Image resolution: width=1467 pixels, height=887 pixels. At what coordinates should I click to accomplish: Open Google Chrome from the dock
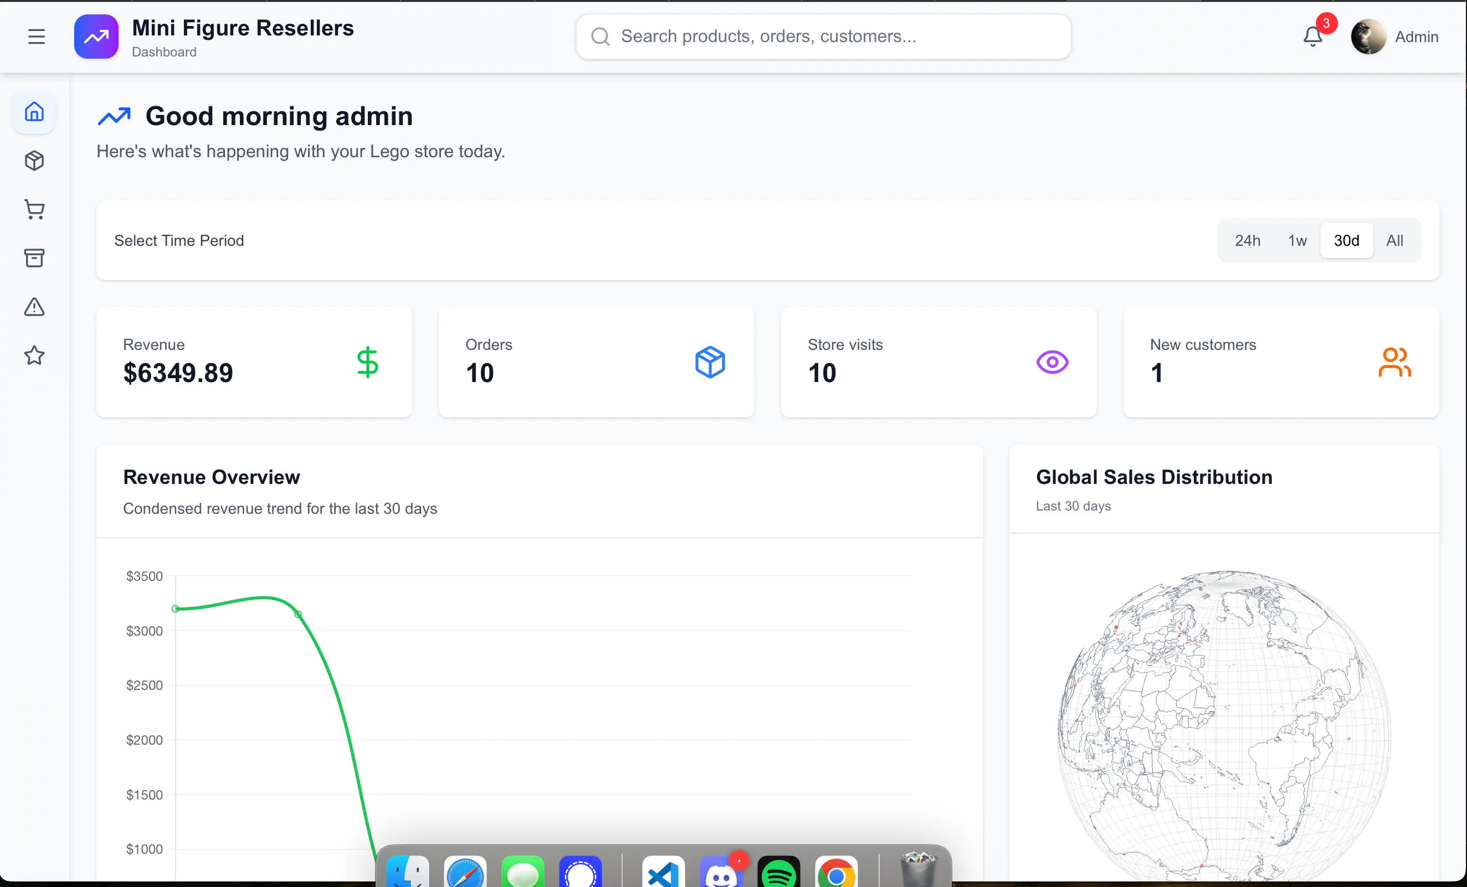[x=837, y=871]
